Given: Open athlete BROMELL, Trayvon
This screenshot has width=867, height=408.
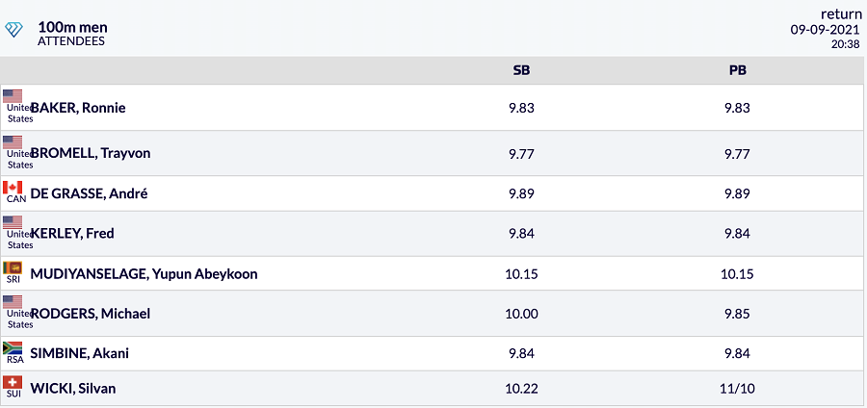Looking at the screenshot, I should pos(91,153).
